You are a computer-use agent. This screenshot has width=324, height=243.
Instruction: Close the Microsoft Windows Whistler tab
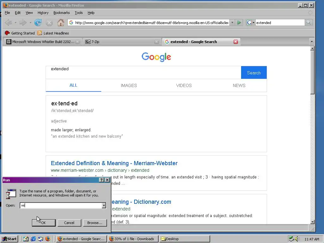coord(78,42)
